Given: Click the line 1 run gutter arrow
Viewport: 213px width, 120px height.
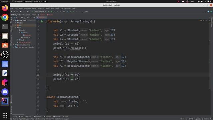Looking at the screenshot, I should coord(42,21).
